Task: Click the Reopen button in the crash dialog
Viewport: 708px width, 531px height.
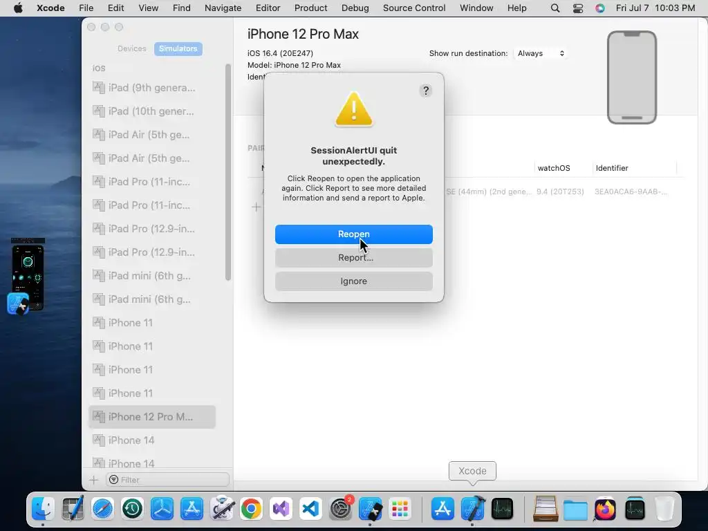Action: coord(353,234)
